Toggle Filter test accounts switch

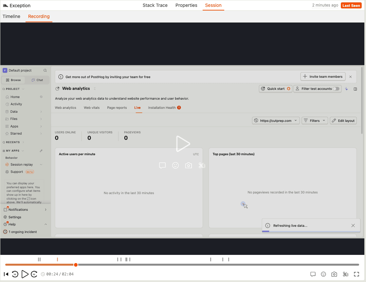[x=336, y=89]
